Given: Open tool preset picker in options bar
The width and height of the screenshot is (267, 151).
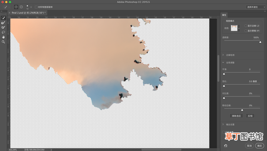Looking at the screenshot, I should click(6, 7).
